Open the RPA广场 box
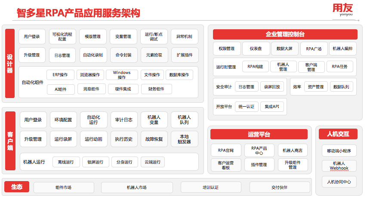This screenshot has height=197, width=367. [x=314, y=49]
